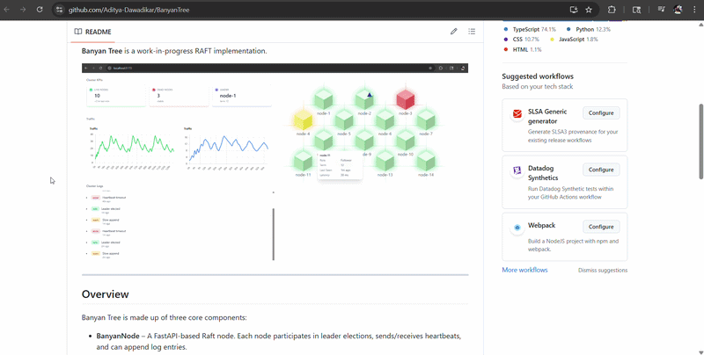Viewport: 704px width, 355px height.
Task: Dismiss the workflow suggestions
Action: (603, 270)
